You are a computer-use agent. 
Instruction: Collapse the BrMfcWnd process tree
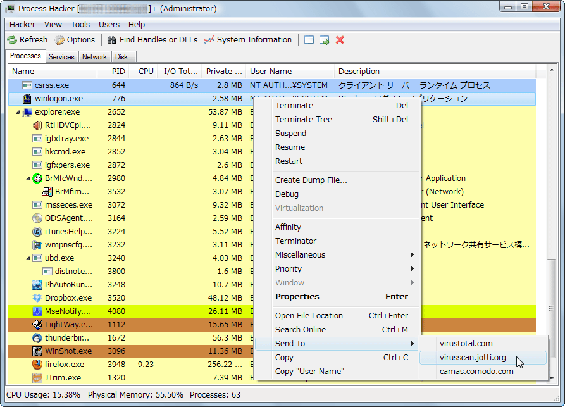28,178
